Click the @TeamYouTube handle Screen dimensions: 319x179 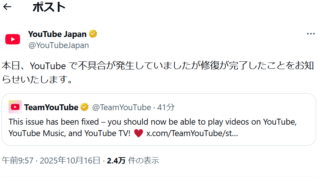(x=121, y=107)
